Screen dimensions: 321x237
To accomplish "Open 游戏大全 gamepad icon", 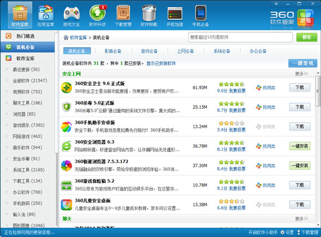I will (x=71, y=16).
